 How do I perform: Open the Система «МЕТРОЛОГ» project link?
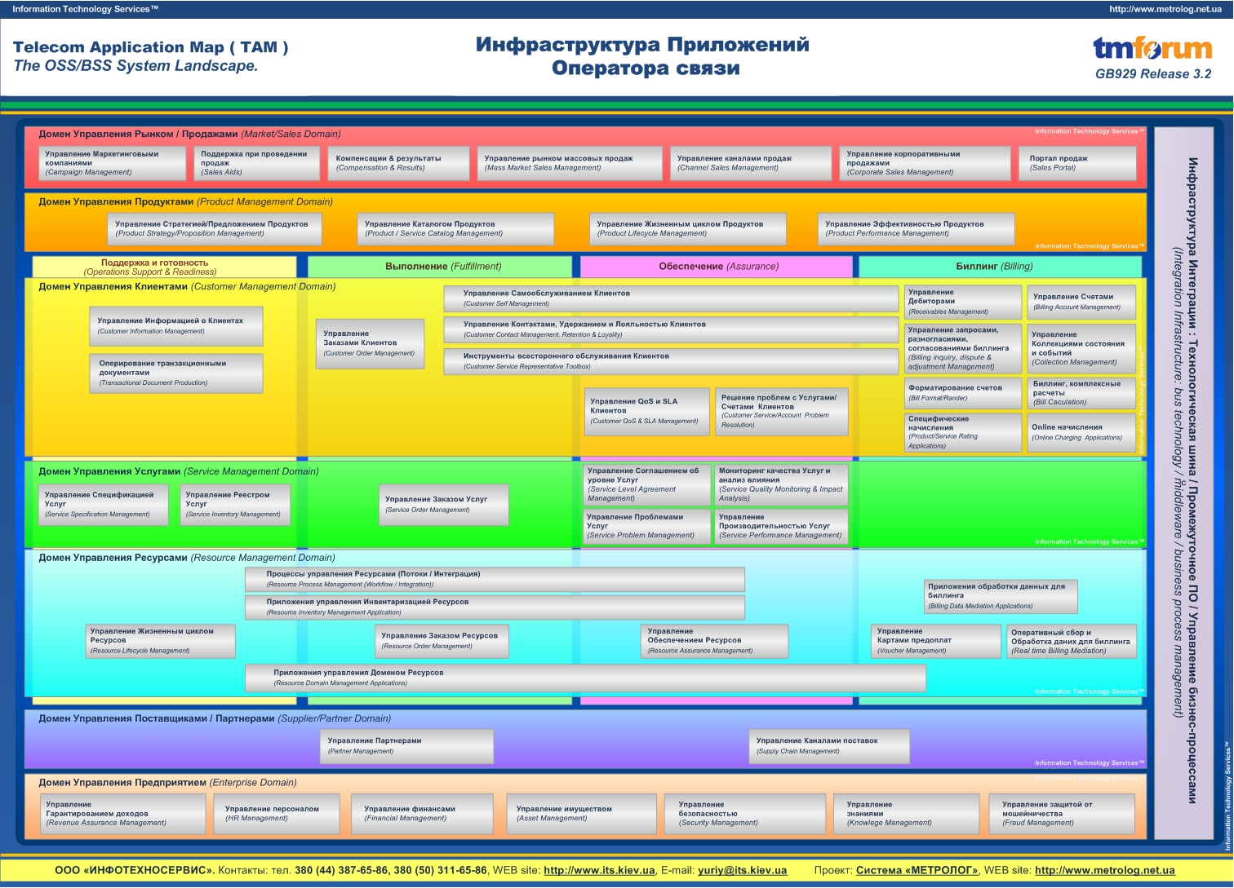pyautogui.click(x=917, y=870)
